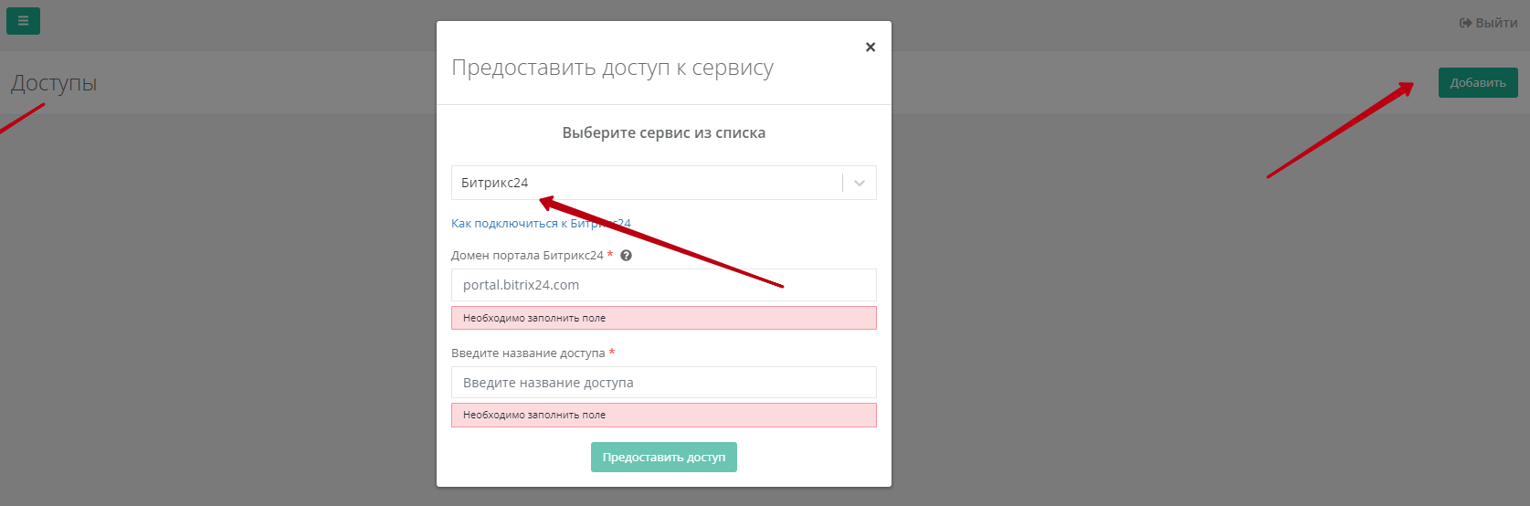Click the Выберите сервис из списка heading

click(663, 133)
